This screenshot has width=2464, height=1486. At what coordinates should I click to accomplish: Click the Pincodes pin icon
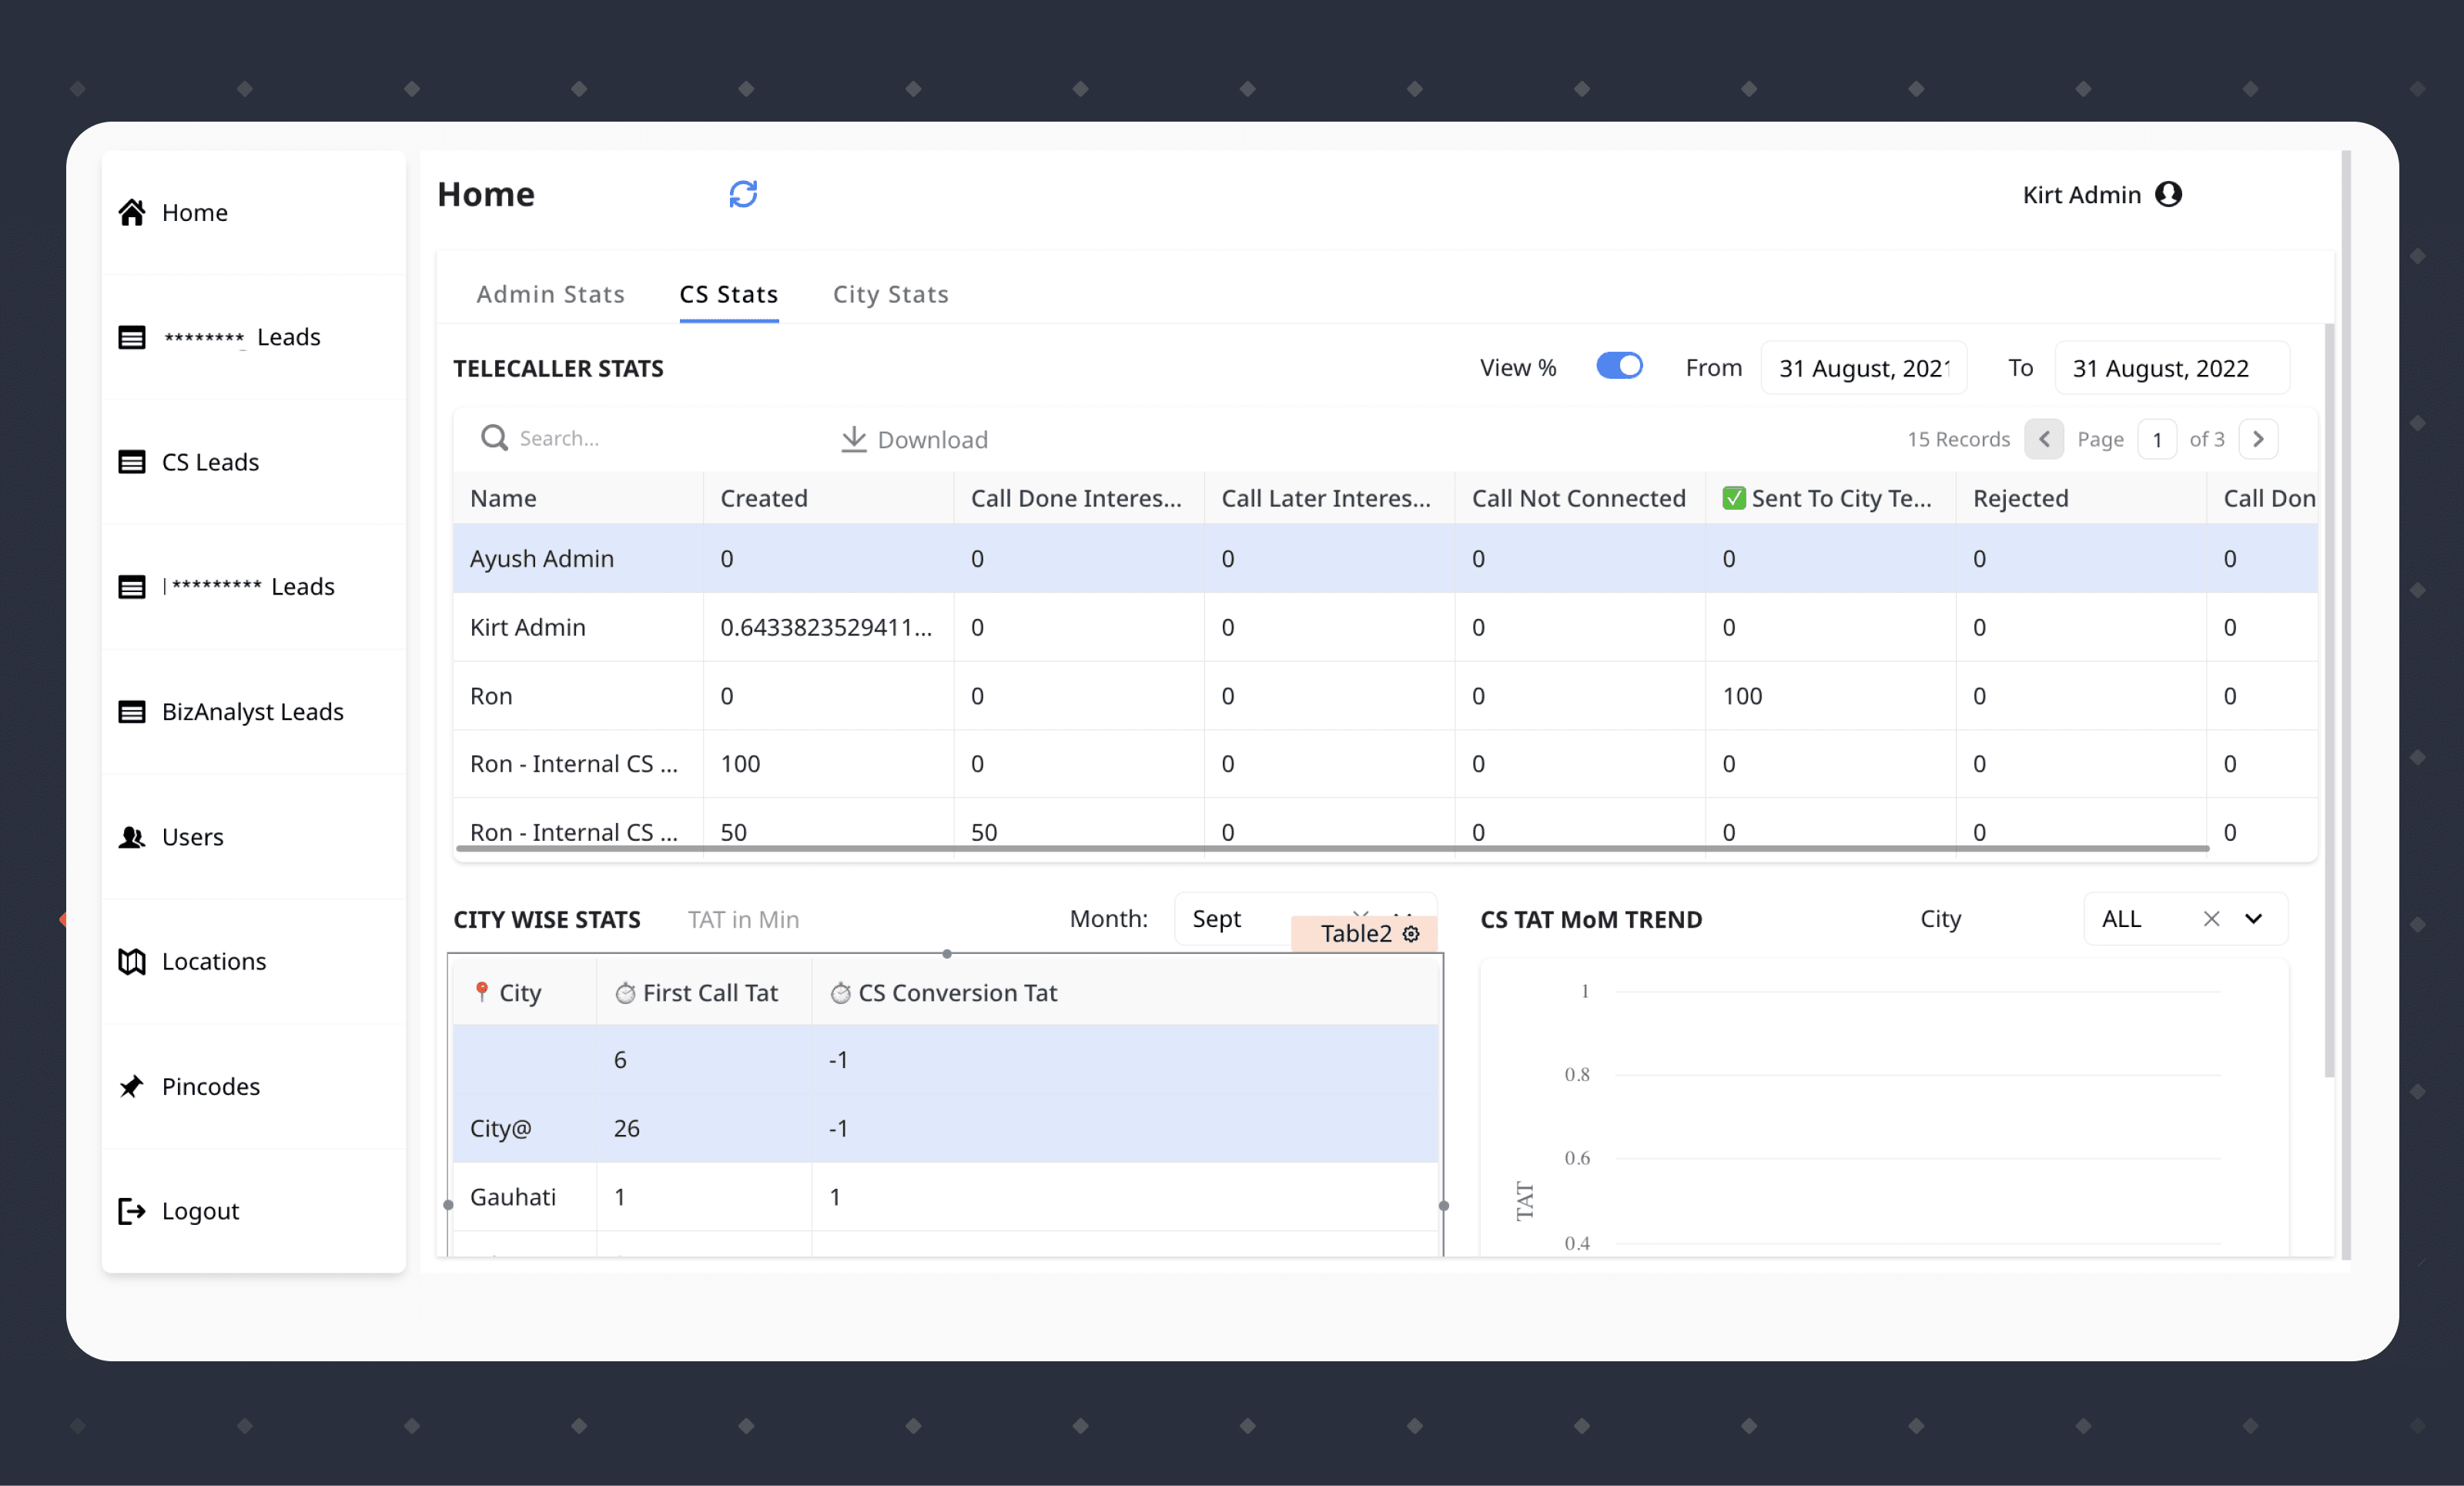131,1086
